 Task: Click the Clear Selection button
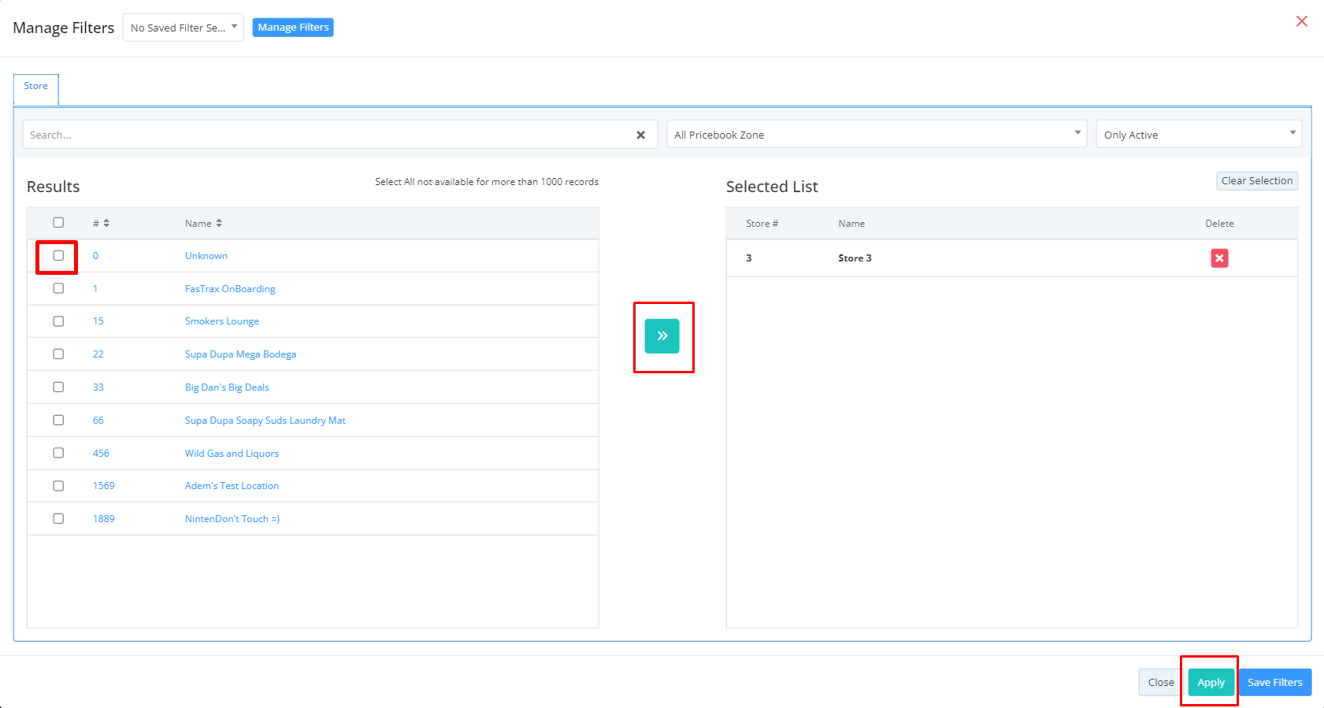(1257, 181)
